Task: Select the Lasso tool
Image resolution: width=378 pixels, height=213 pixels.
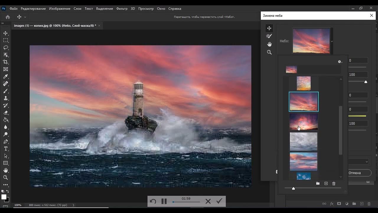Action: pos(5,48)
